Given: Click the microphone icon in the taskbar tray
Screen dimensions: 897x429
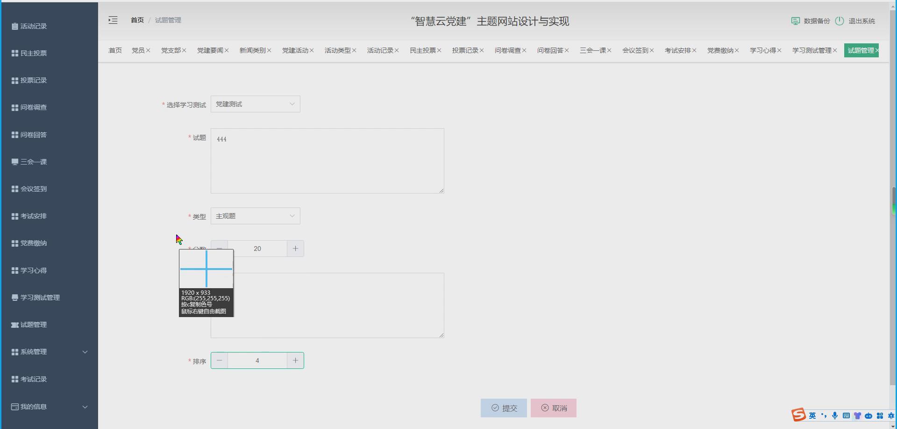Looking at the screenshot, I should [835, 415].
